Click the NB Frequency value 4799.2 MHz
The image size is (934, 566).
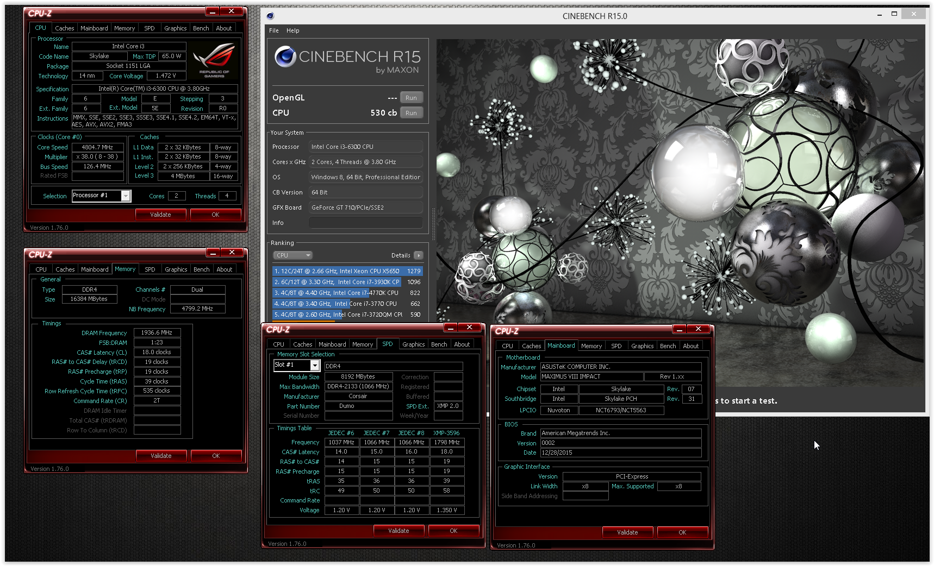click(x=197, y=309)
